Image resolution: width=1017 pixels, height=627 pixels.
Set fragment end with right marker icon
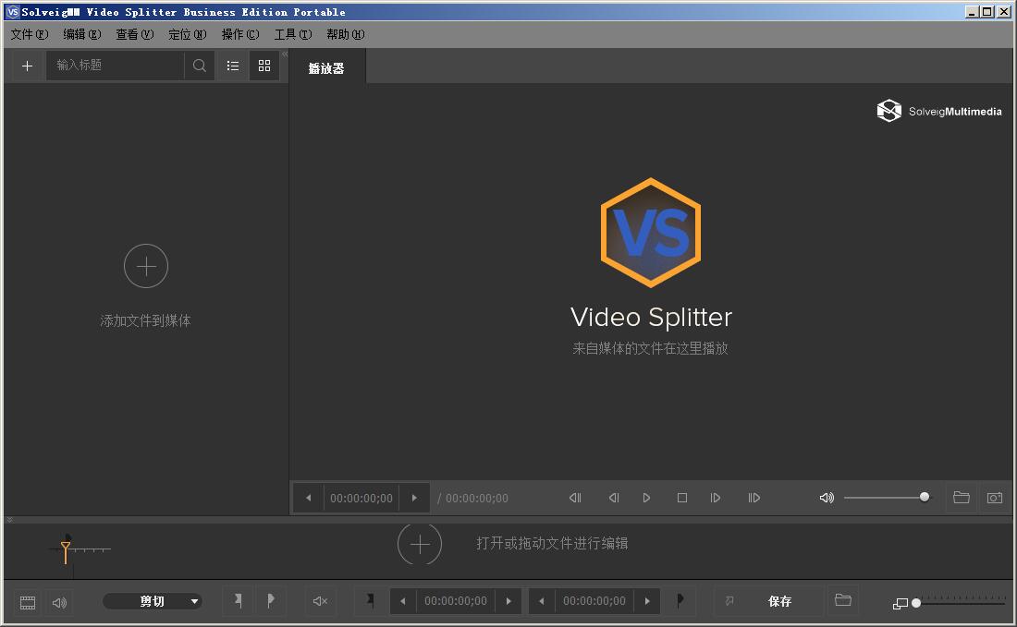pyautogui.click(x=680, y=600)
